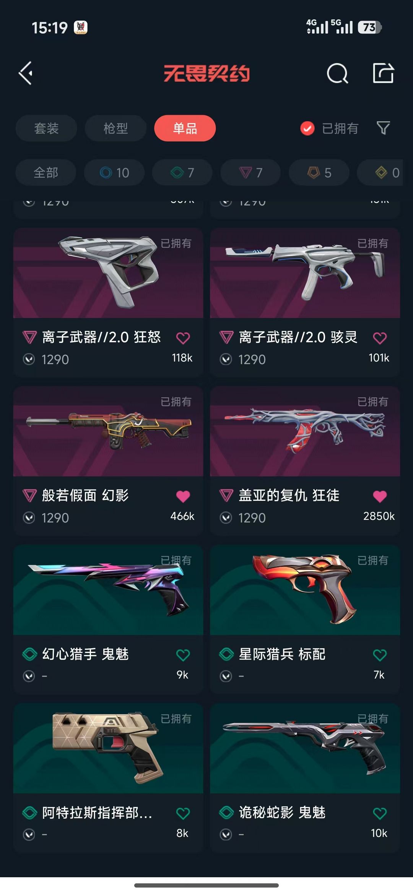Image resolution: width=413 pixels, height=894 pixels.
Task: Tap the share icon in header
Action: coord(383,73)
